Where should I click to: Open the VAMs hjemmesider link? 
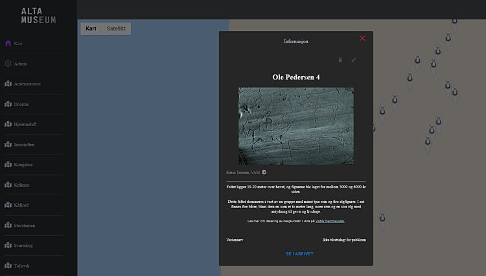click(330, 221)
